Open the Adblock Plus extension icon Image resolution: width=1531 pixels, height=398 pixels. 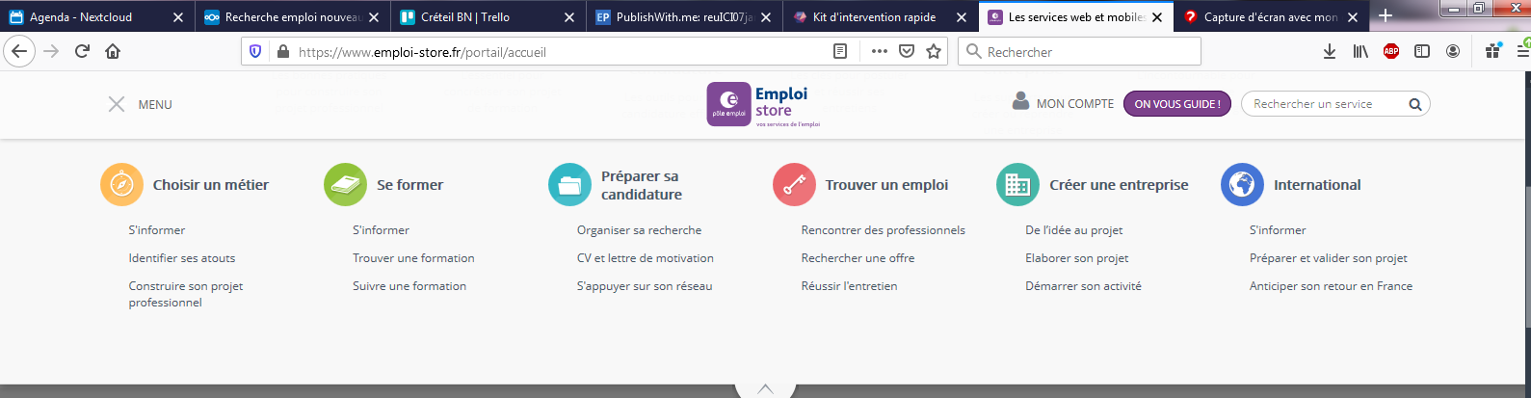click(x=1391, y=52)
